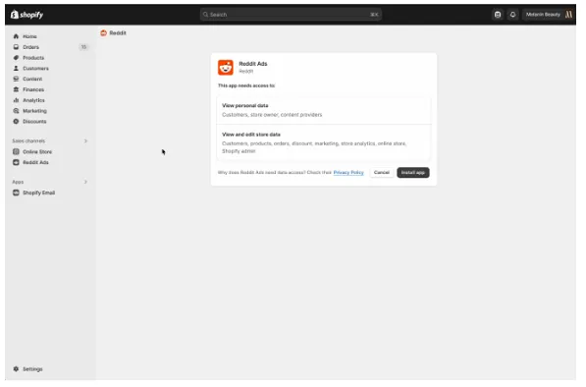Open the Reddit Ads sales channel
The height and width of the screenshot is (387, 586).
[35, 163]
